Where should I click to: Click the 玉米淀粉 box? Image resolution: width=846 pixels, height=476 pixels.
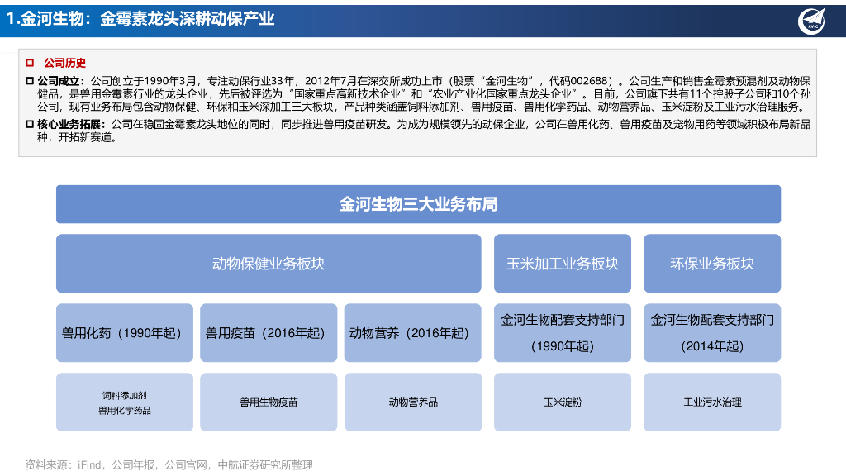[x=562, y=402]
